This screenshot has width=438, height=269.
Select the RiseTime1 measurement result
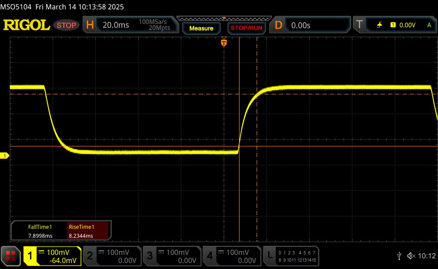[x=88, y=231]
